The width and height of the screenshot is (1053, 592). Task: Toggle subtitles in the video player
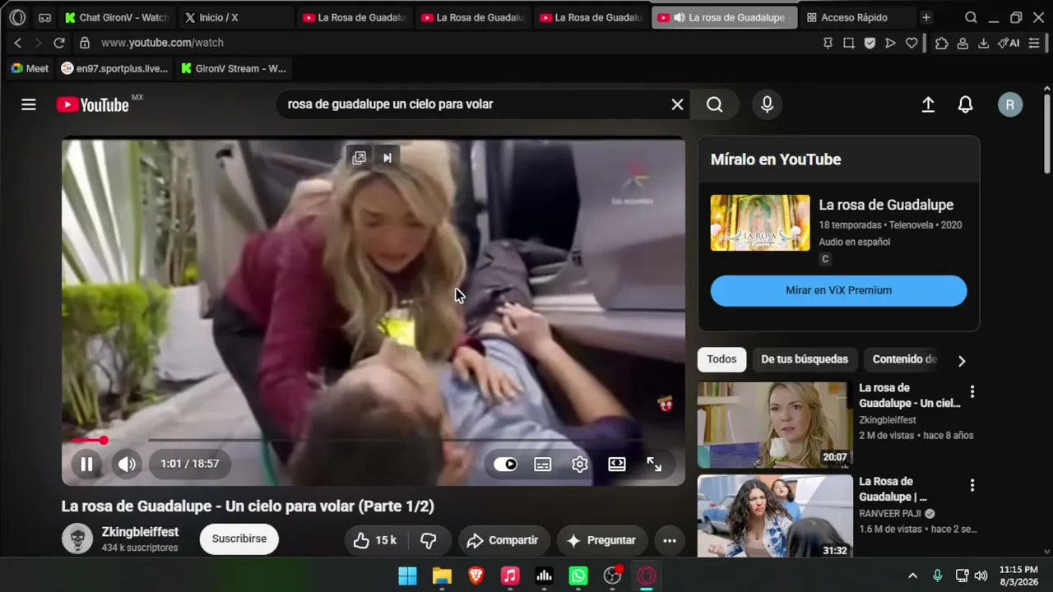[543, 464]
